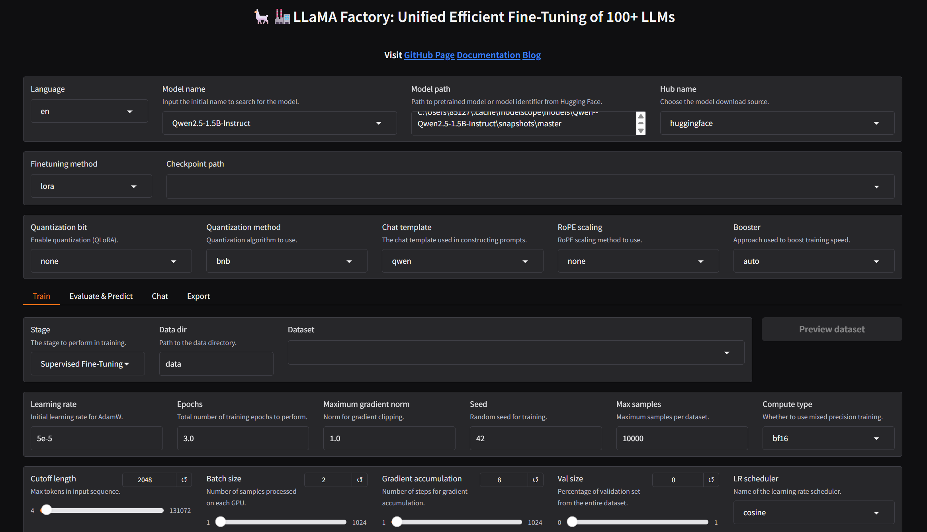Viewport: 927px width, 532px height.
Task: Open the Booster dropdown
Action: tap(814, 261)
